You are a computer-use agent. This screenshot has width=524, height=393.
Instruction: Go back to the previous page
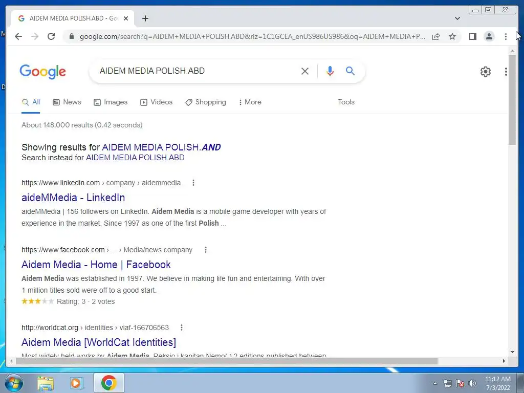18,36
